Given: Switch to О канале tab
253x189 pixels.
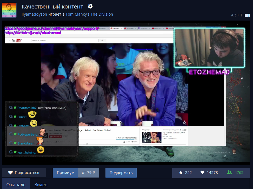Looking at the screenshot, I should click(x=16, y=185).
